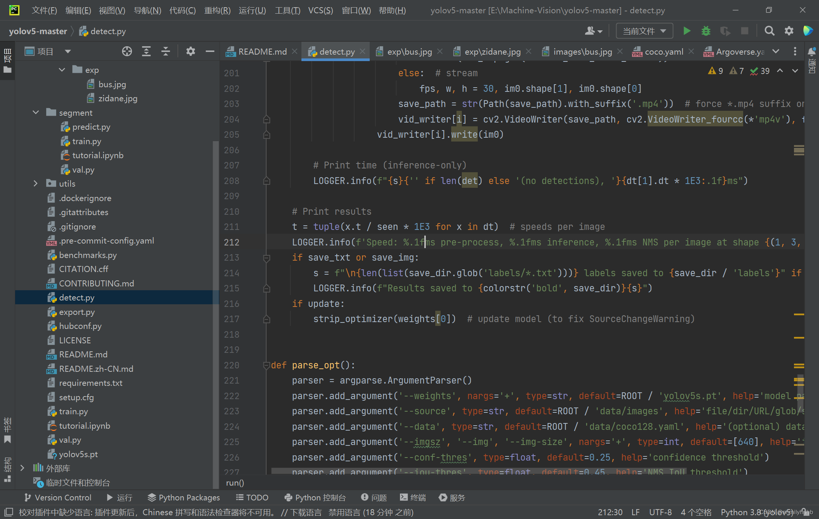Open IDE settings gear in top toolbar
819x519 pixels.
789,31
